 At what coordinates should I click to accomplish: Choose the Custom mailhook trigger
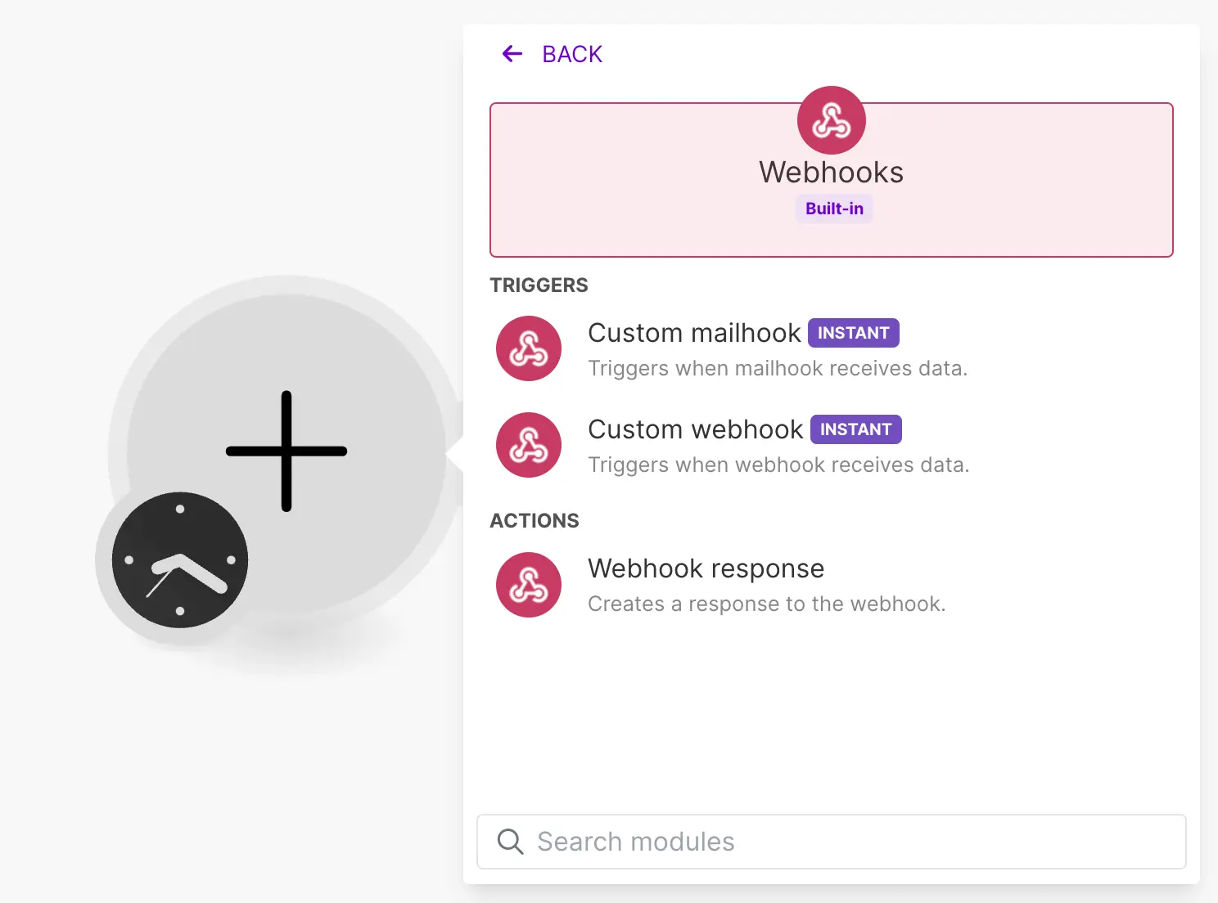(x=694, y=333)
